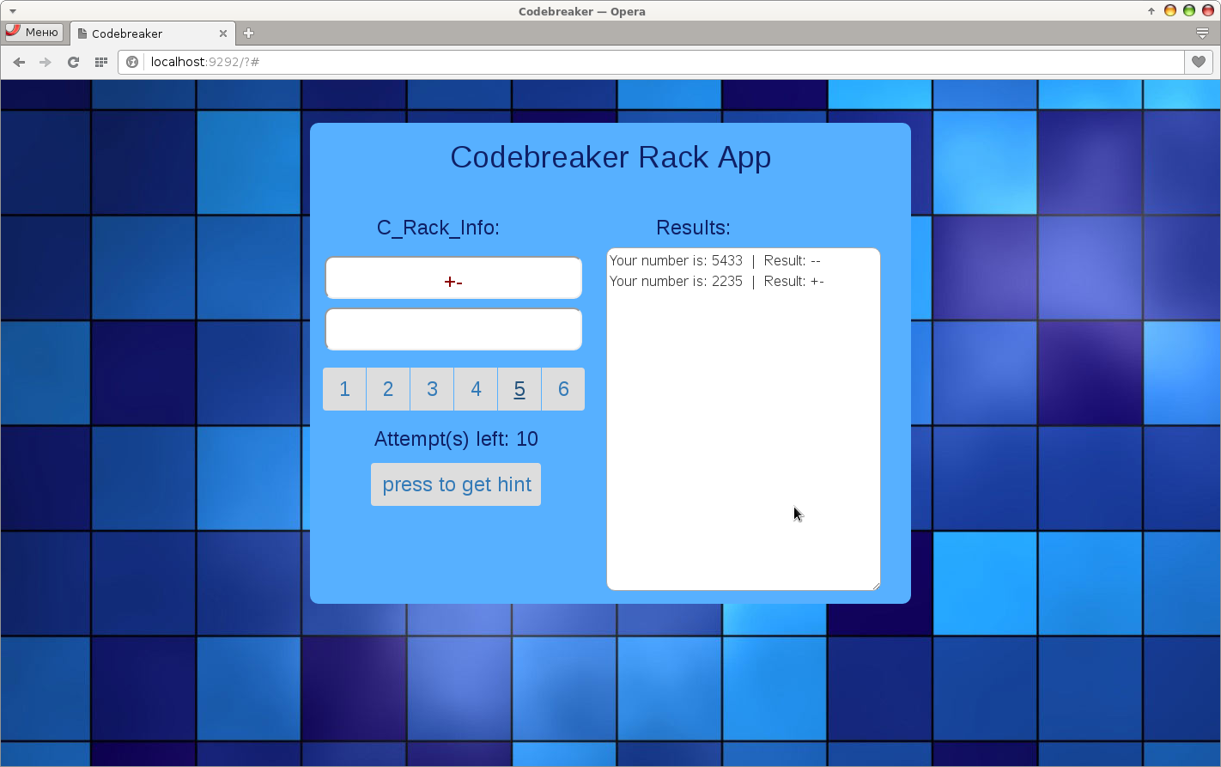This screenshot has height=767, width=1221.
Task: Minimize the Opera window
Action: (1169, 11)
